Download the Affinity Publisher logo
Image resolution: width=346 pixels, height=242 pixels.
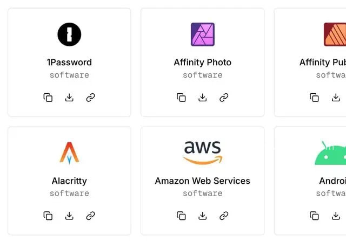(336, 98)
